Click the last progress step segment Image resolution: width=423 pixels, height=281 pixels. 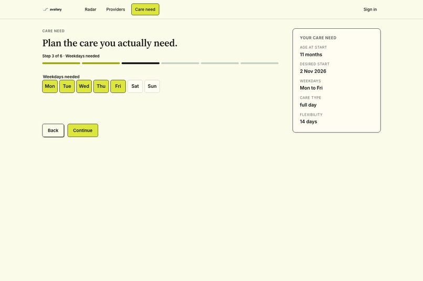coord(259,63)
